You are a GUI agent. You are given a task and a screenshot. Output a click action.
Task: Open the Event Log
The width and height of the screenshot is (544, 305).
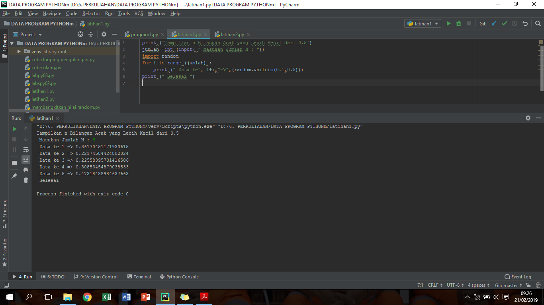pyautogui.click(x=518, y=277)
